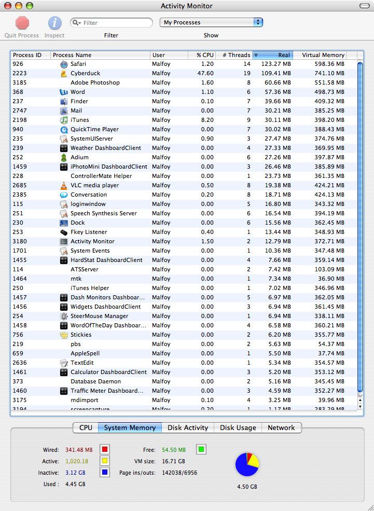
Task: Click the iTunes music note icon
Action: tap(64, 120)
